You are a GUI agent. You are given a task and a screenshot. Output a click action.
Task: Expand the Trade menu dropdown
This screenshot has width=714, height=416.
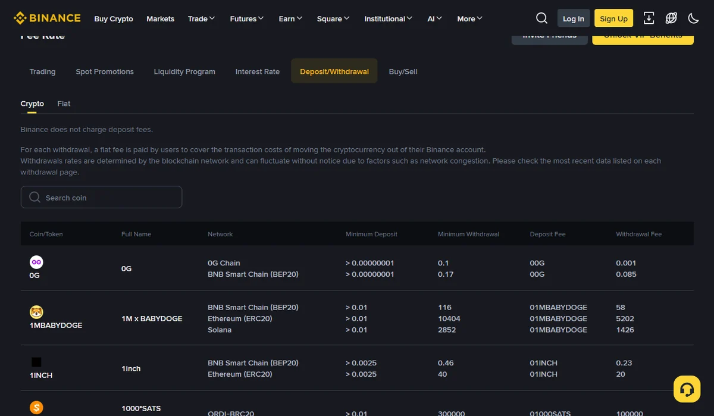tap(201, 18)
